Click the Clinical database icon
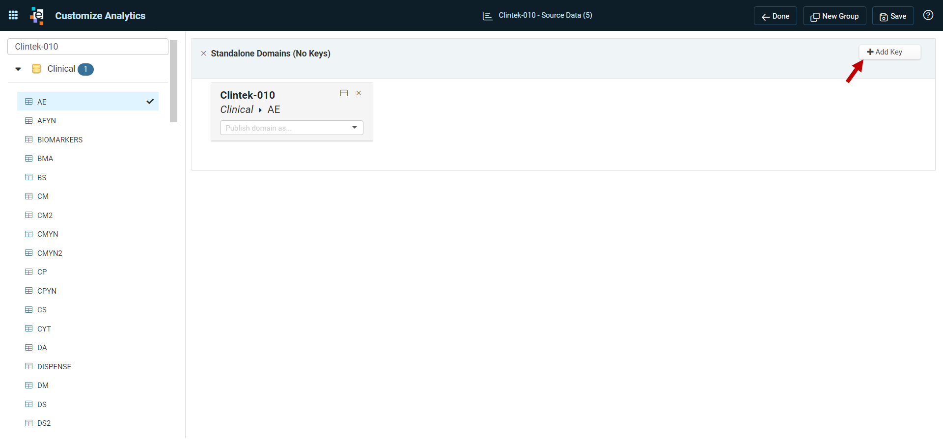Image resolution: width=943 pixels, height=439 pixels. tap(36, 69)
